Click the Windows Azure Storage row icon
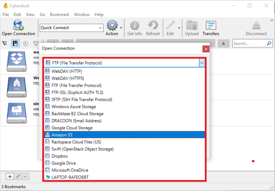The height and width of the screenshot is (191, 275). (x=47, y=106)
